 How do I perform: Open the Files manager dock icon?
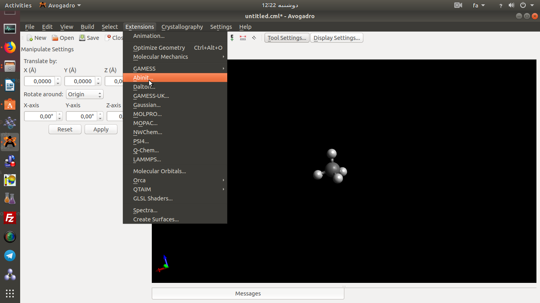[x=10, y=66]
